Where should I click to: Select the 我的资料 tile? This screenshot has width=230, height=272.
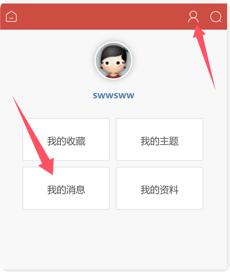pos(160,188)
